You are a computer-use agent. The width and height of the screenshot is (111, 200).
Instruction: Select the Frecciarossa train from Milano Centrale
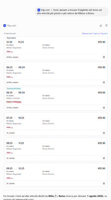coord(56,99)
